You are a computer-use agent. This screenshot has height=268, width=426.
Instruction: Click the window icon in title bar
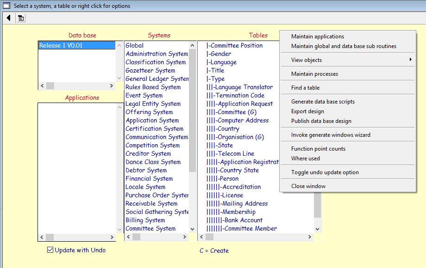(x=6, y=6)
